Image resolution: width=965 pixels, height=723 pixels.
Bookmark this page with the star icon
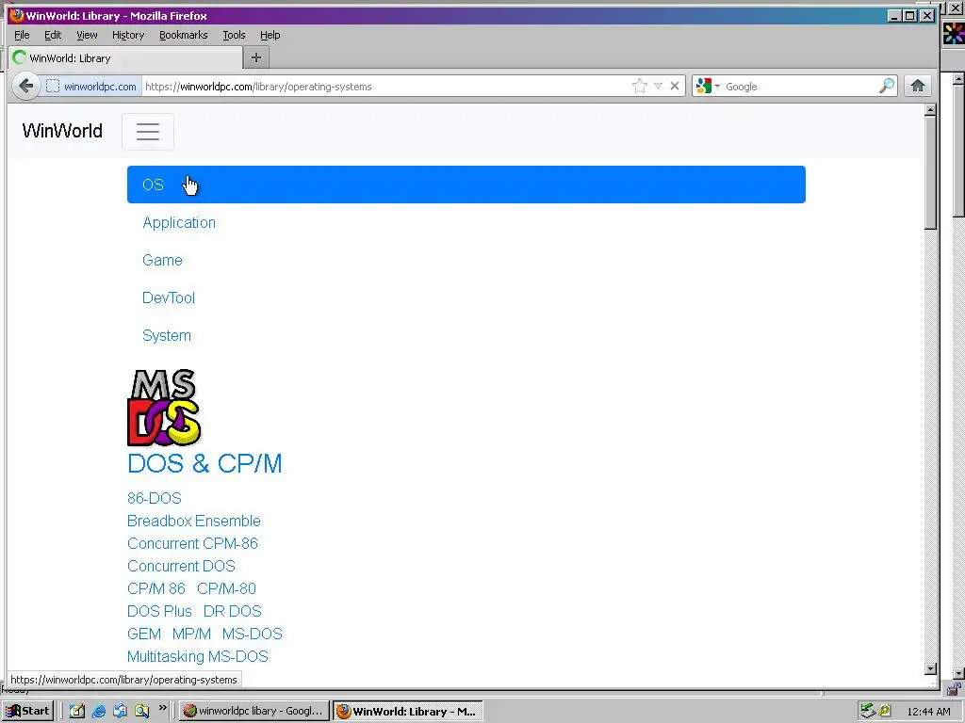click(640, 86)
